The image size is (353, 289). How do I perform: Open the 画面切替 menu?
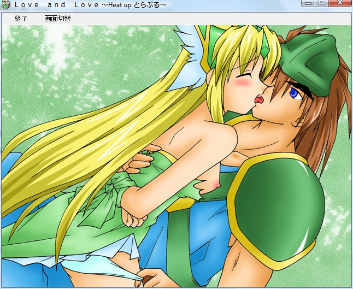pyautogui.click(x=57, y=19)
